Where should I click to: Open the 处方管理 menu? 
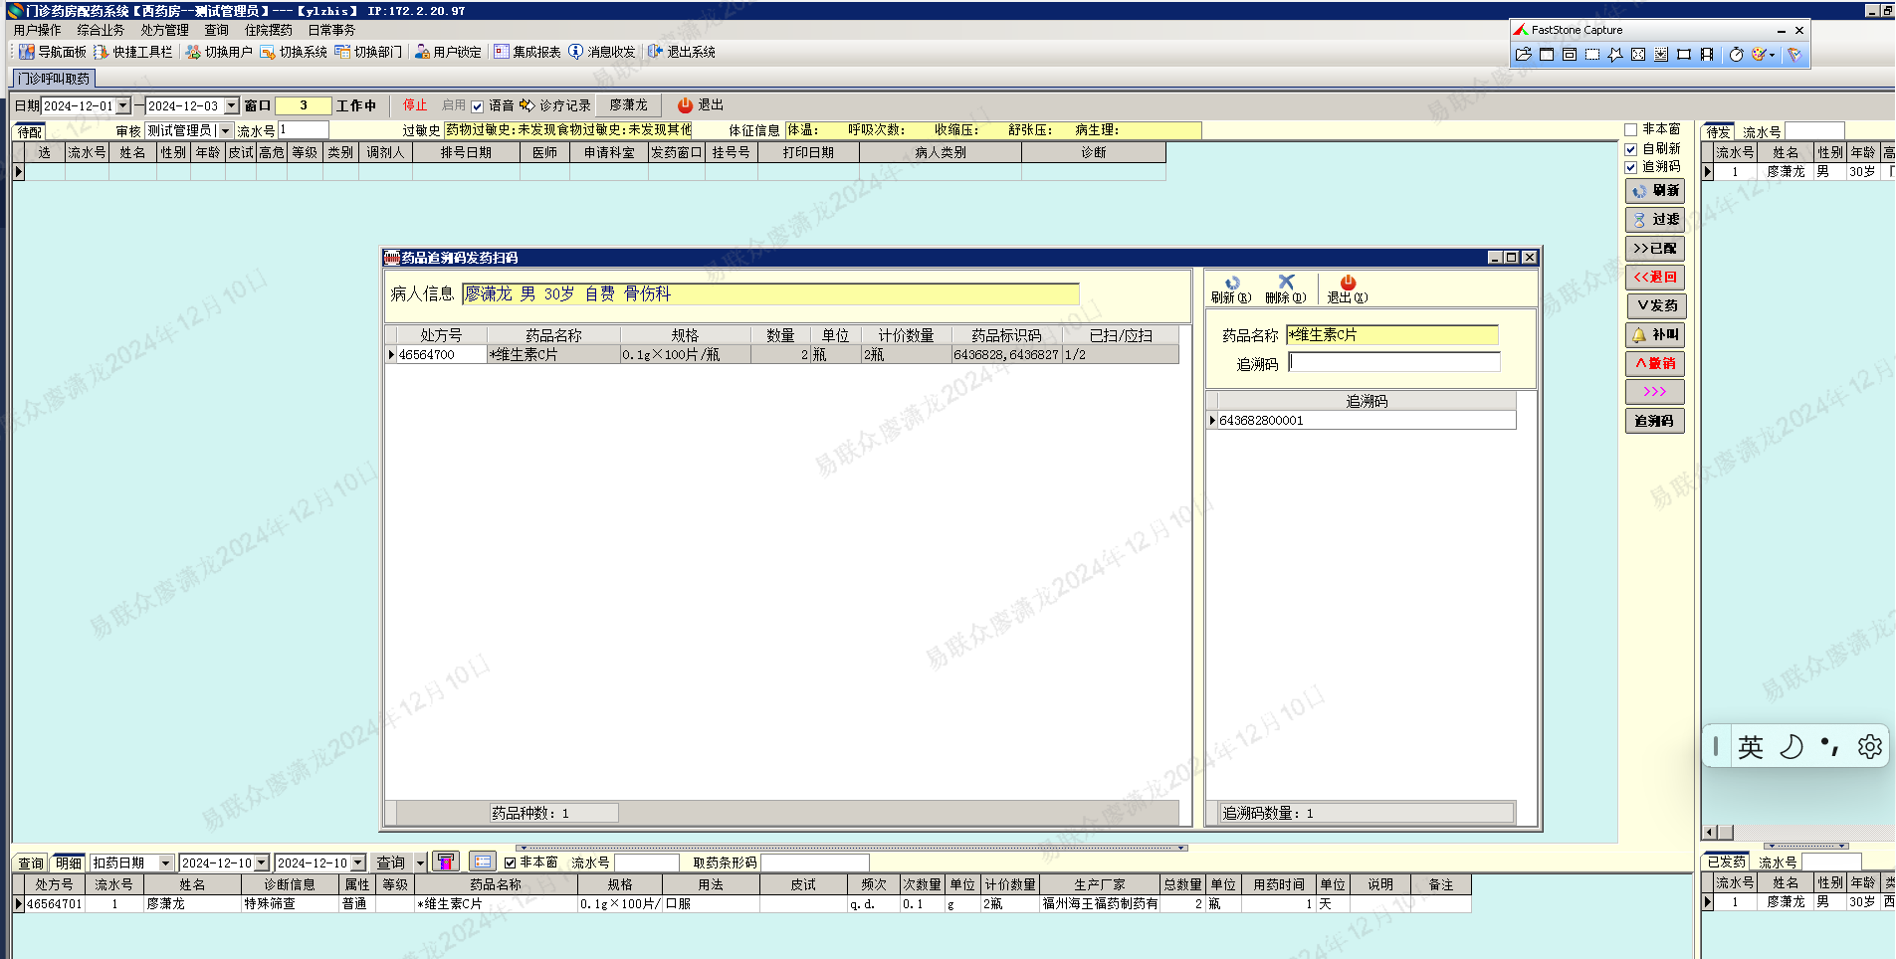click(x=164, y=31)
